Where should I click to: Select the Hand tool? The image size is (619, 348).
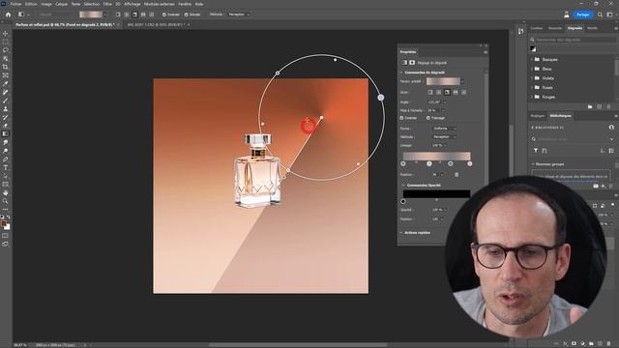(x=5, y=193)
